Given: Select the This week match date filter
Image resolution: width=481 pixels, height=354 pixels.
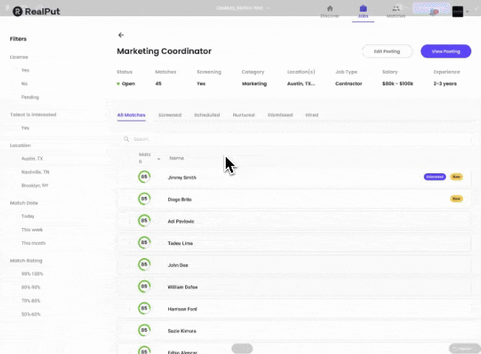Looking at the screenshot, I should tap(15, 230).
